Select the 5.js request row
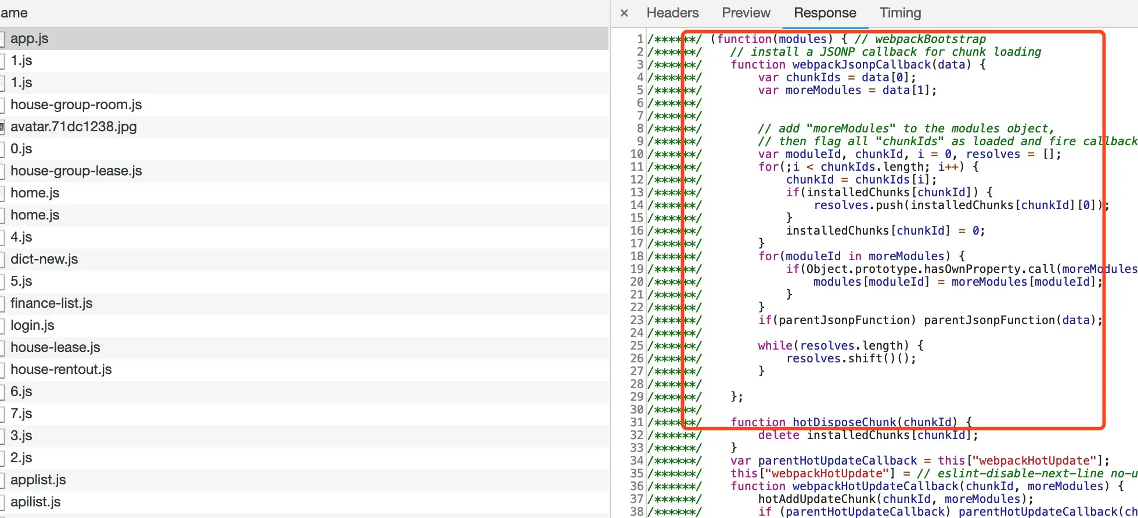 click(x=304, y=281)
